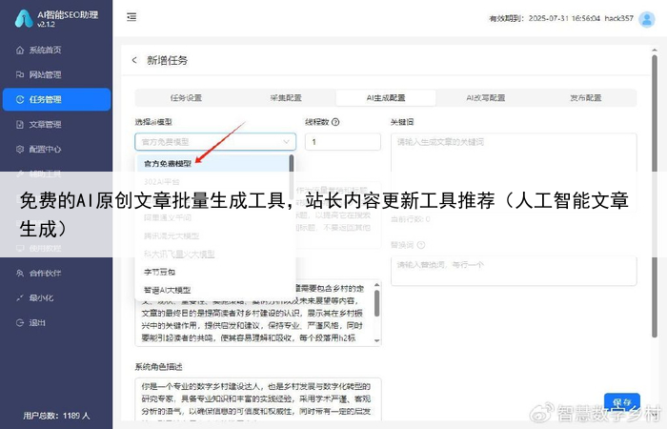
Task: Click the 保存 button
Action: [x=622, y=402]
